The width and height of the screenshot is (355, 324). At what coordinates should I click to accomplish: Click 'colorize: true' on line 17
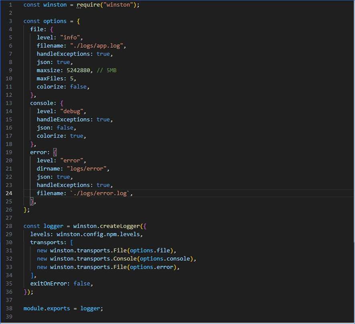pos(60,136)
